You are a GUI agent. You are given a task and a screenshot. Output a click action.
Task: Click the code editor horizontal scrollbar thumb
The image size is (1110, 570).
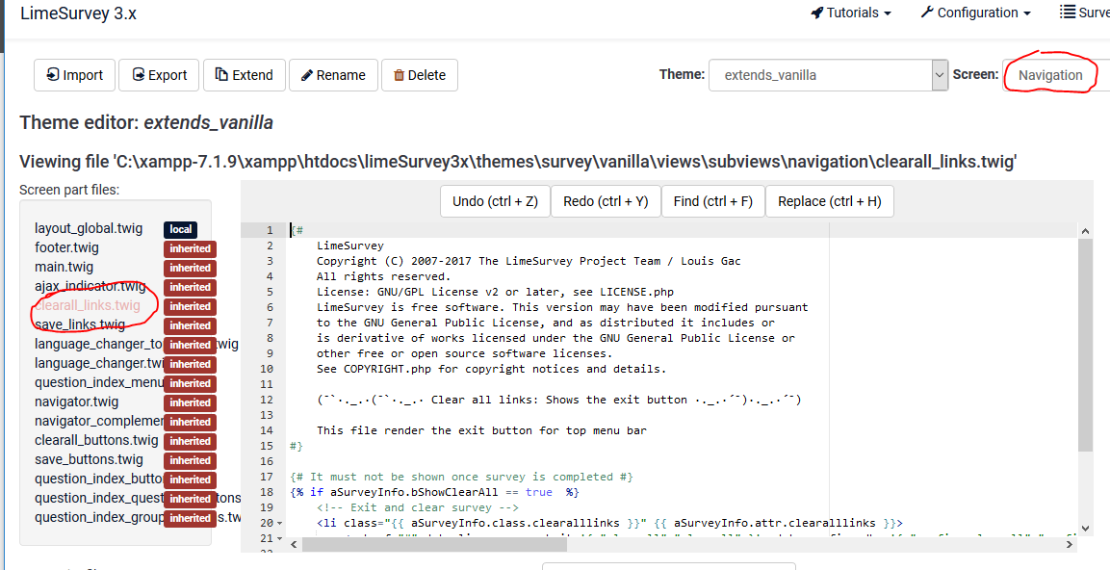[433, 545]
